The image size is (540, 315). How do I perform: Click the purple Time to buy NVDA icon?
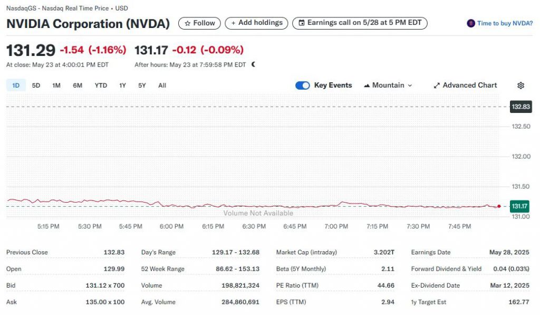click(x=471, y=23)
